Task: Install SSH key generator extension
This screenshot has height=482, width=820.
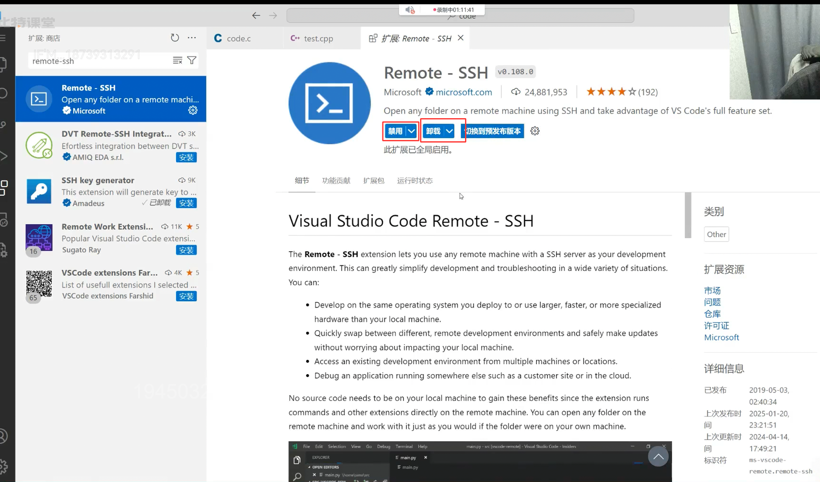Action: (x=186, y=203)
